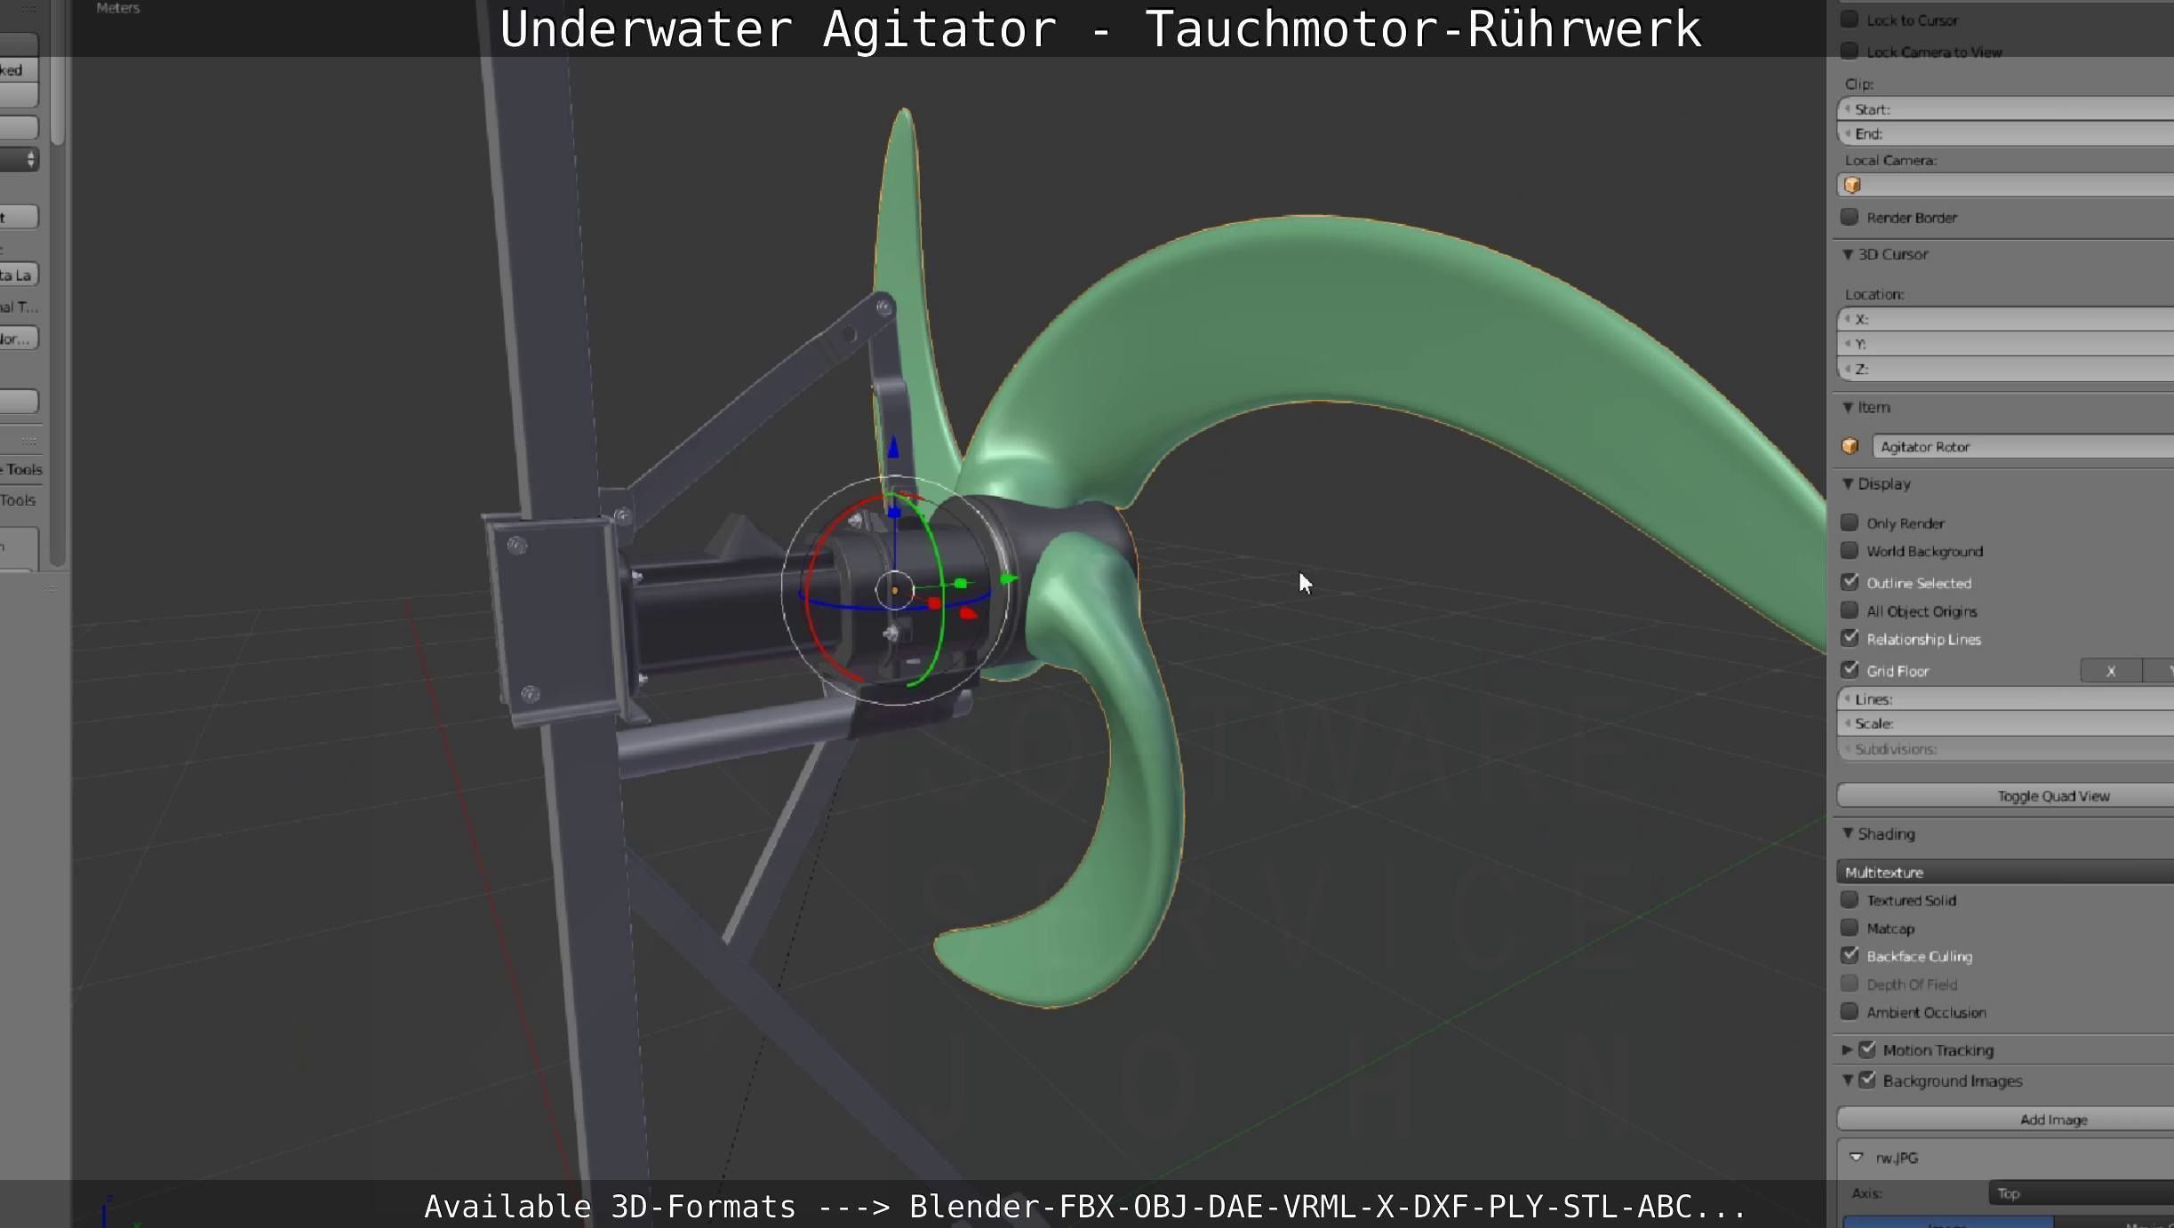Collapse the rw.JPG background image entry

(x=1856, y=1157)
